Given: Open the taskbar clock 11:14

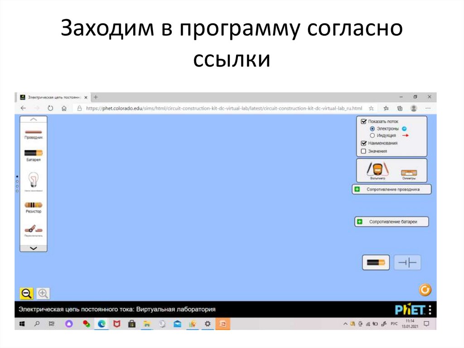Looking at the screenshot, I should (410, 323).
